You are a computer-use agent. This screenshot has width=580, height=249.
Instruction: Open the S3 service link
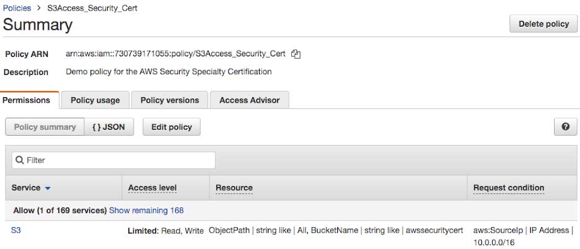pyautogui.click(x=16, y=230)
